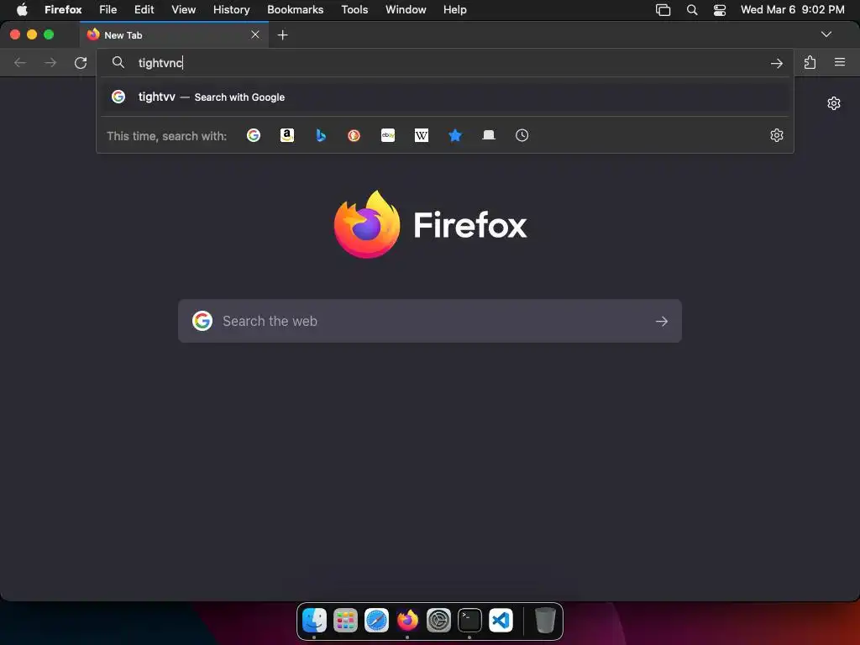This screenshot has width=860, height=645.
Task: Open Extensions puzzle icon
Action: (810, 62)
